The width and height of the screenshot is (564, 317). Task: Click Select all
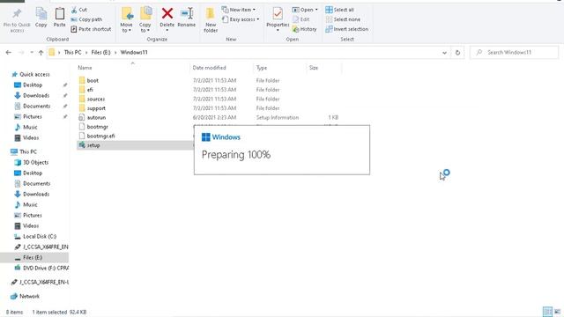click(339, 10)
